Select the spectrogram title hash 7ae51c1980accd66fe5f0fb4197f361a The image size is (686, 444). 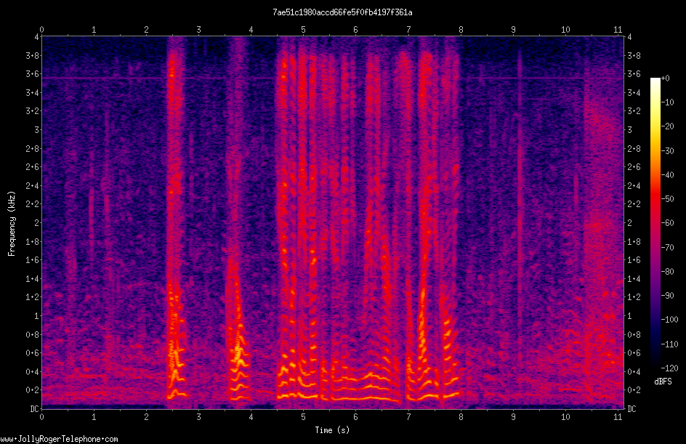pyautogui.click(x=342, y=12)
